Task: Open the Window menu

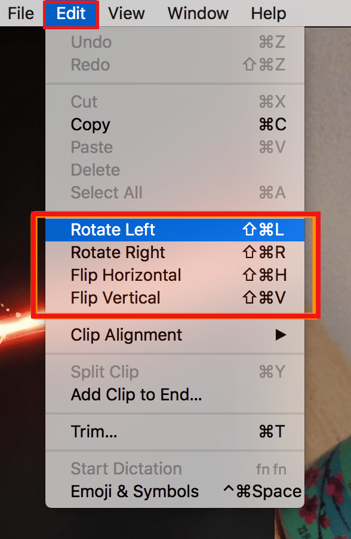Action: [x=198, y=13]
